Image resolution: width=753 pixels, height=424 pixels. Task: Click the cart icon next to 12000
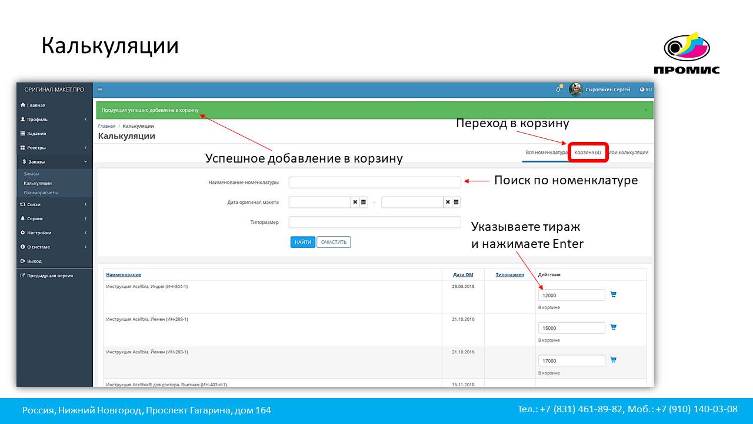click(613, 294)
